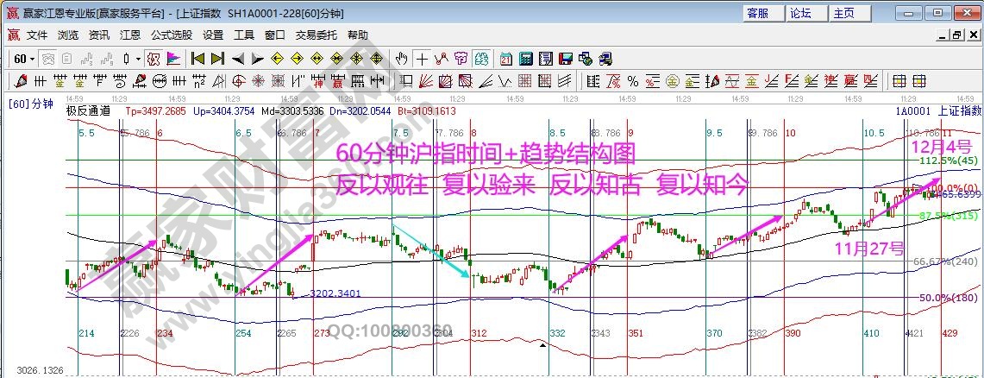Open the calendar icon in toolbar
984x378 pixels.
pos(505,59)
